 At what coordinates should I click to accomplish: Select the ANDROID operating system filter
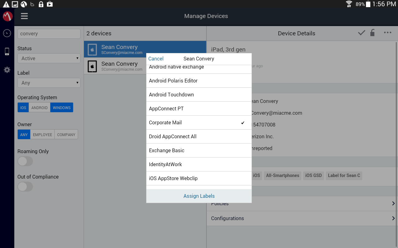tap(39, 108)
